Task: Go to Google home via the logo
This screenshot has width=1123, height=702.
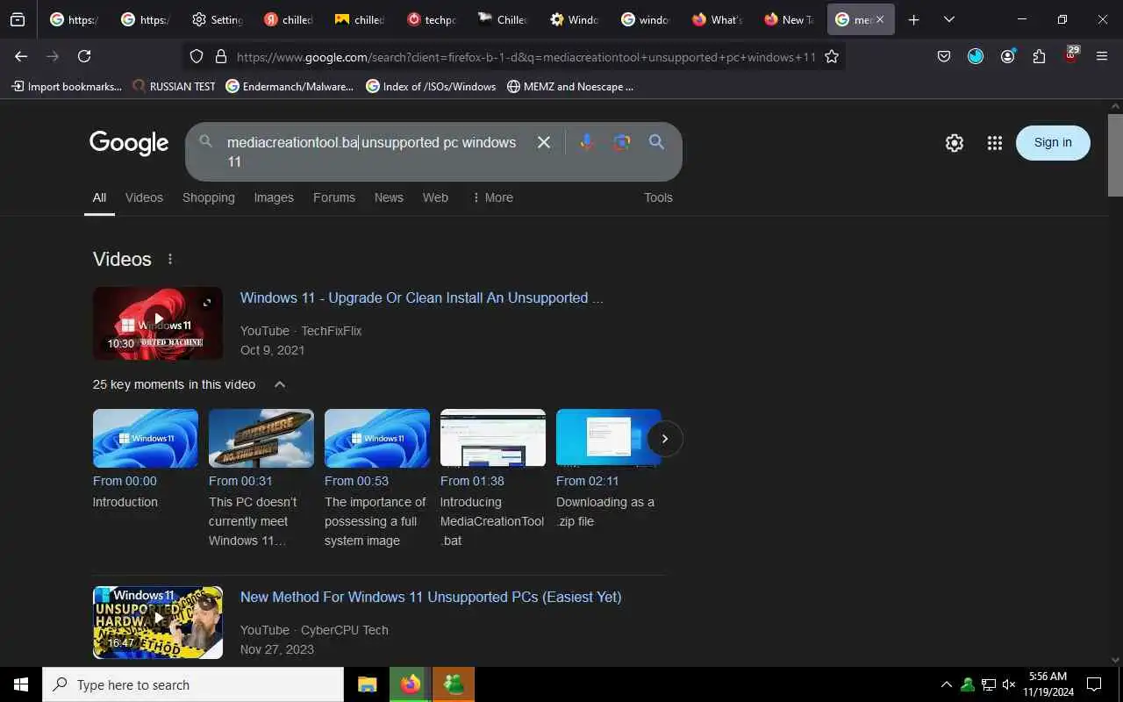Action: pyautogui.click(x=129, y=143)
